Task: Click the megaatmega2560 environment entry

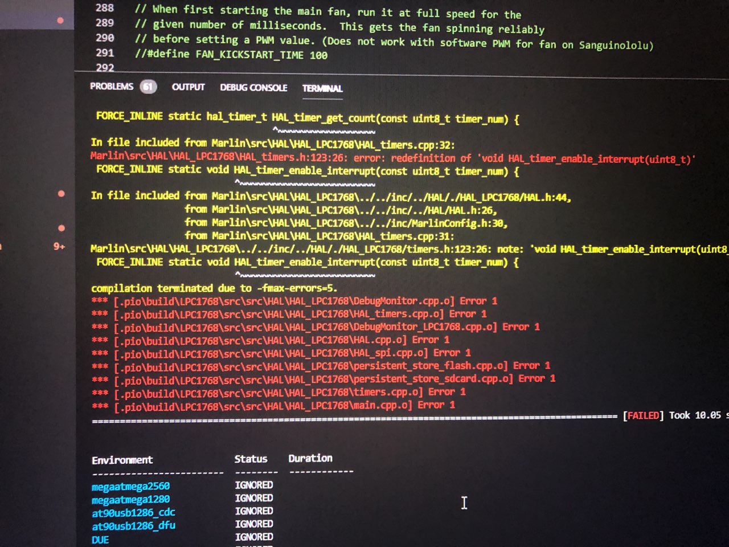Action: [x=130, y=487]
